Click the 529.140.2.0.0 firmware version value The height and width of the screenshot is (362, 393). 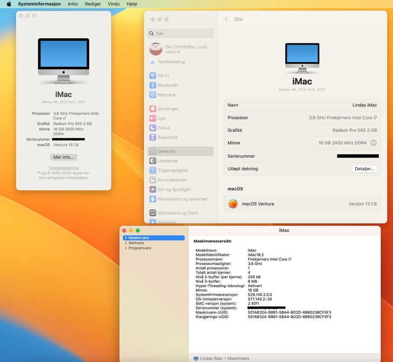(260, 294)
